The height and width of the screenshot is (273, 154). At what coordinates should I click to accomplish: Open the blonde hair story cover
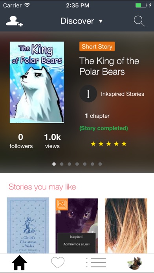[x=126, y=226]
